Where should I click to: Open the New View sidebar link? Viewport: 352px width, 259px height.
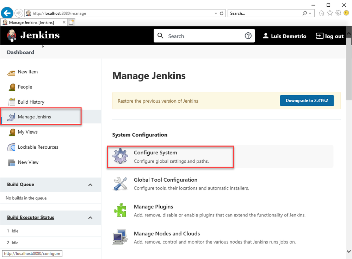(28, 162)
